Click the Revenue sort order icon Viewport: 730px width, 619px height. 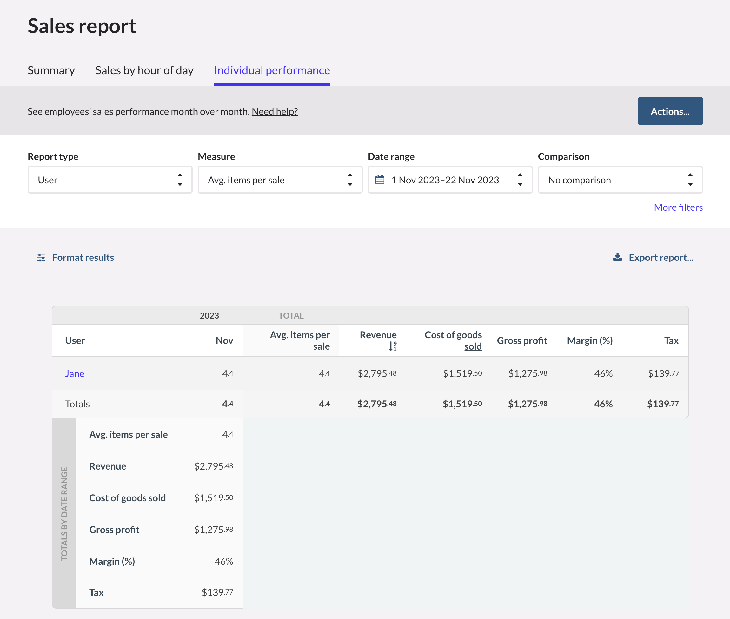[392, 346]
